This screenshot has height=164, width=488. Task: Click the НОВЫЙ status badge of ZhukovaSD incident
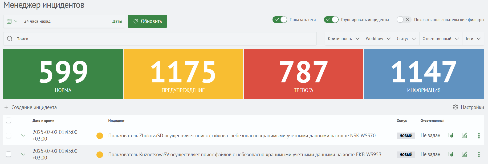[x=406, y=136]
